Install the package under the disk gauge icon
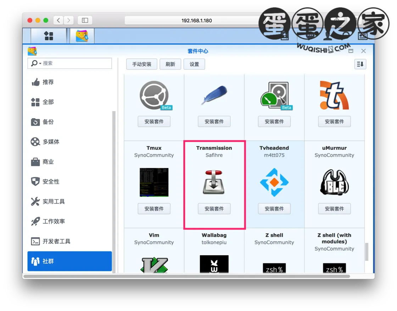The width and height of the screenshot is (397, 311). coord(274,122)
